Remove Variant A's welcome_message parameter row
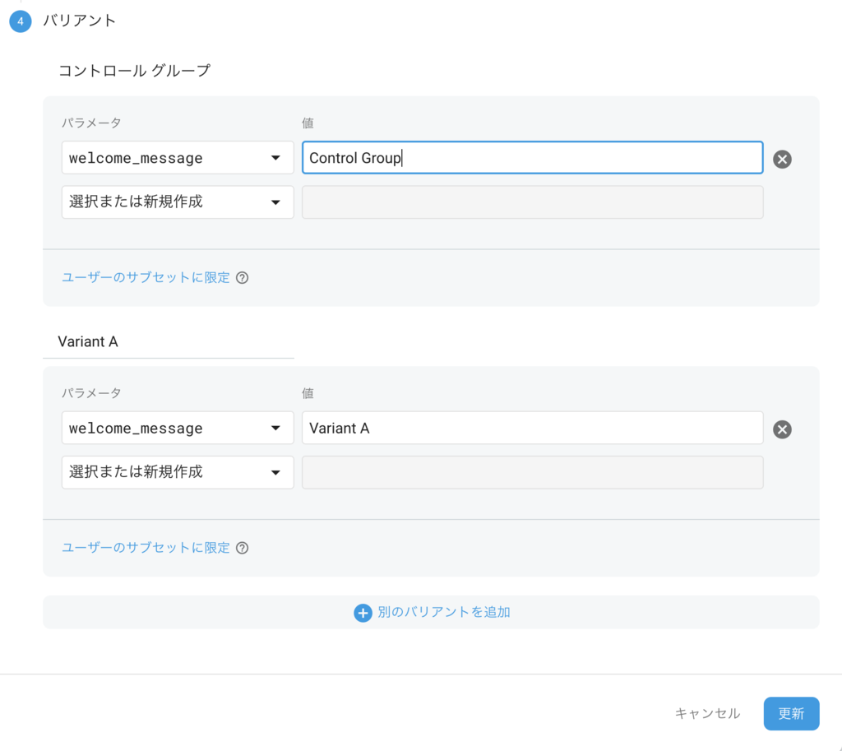This screenshot has width=842, height=751. (x=782, y=429)
